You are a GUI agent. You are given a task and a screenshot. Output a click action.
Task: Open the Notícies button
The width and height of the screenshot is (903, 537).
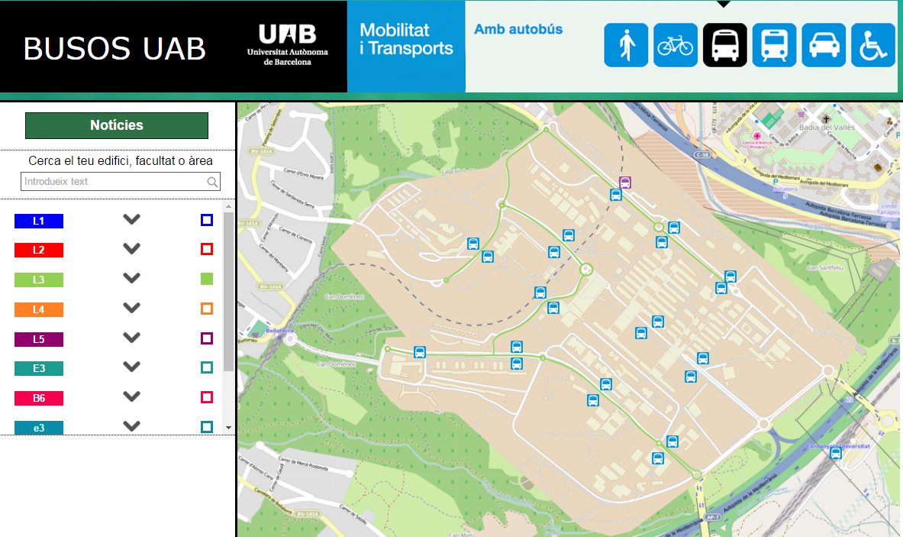[x=117, y=125]
